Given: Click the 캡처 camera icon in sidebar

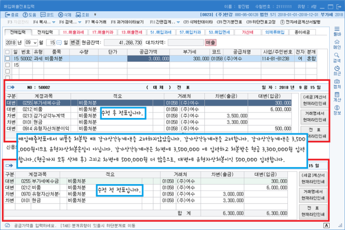Looking at the screenshot, I should point(337,81).
